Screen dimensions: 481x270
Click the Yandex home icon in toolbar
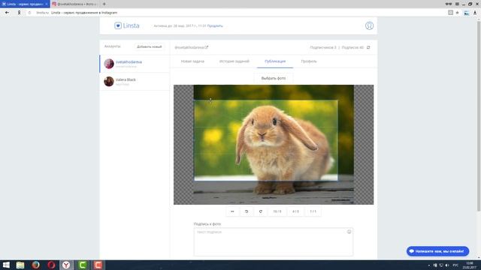19,13
